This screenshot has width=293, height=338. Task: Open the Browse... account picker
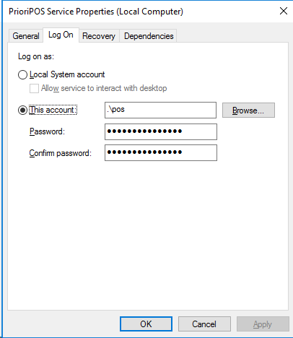click(x=248, y=110)
